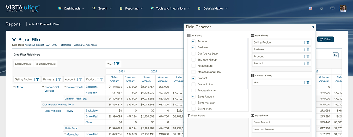Uncheck the Account field checkbox
The width and height of the screenshot is (353, 137).
(x=193, y=41)
